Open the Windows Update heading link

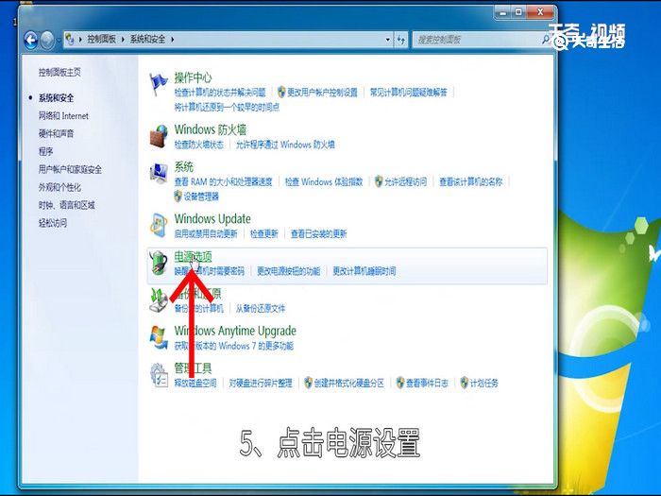tap(212, 218)
